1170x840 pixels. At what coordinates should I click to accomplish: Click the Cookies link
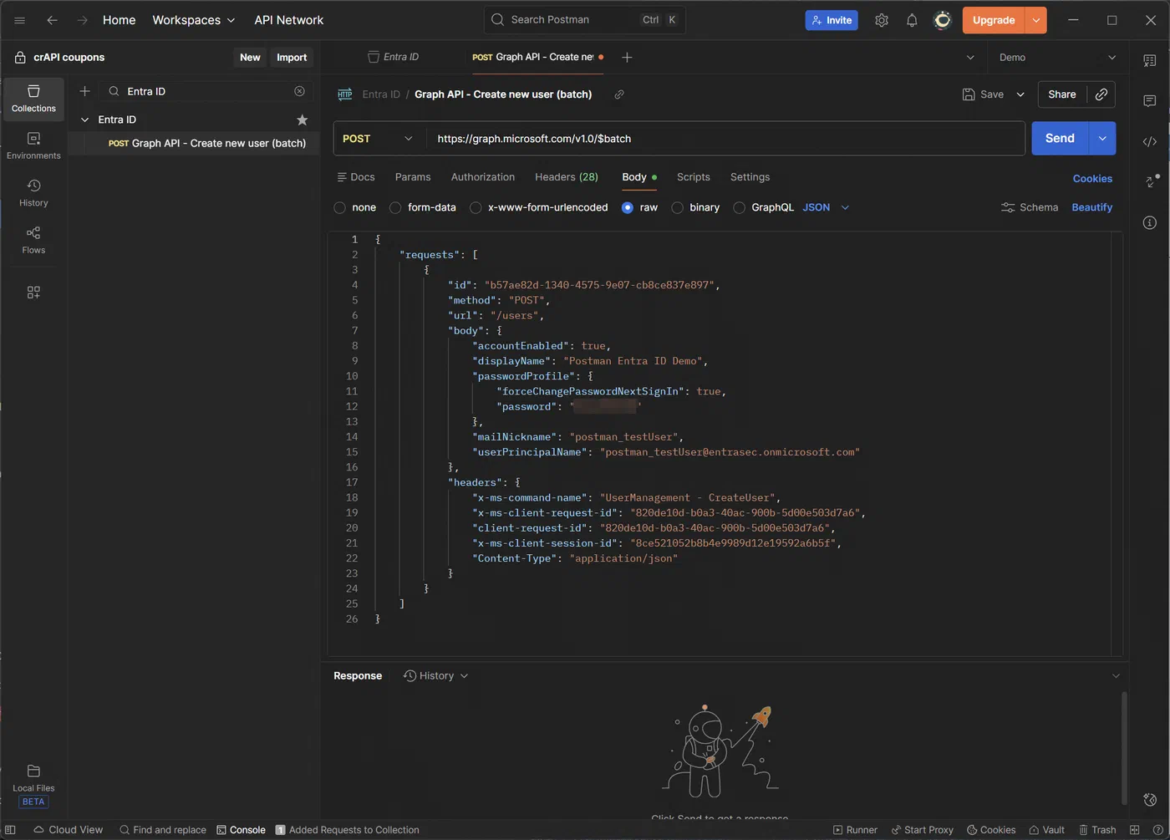[1092, 179]
